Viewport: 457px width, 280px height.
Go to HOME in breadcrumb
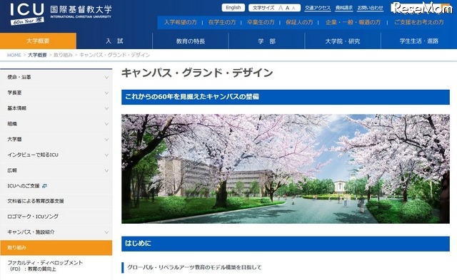pos(14,55)
